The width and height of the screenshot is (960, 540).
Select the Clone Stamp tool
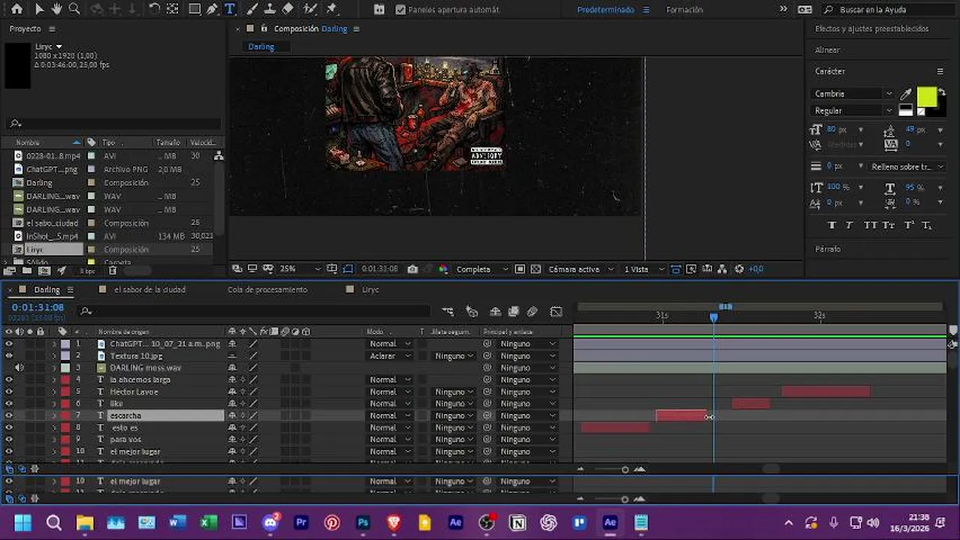270,9
